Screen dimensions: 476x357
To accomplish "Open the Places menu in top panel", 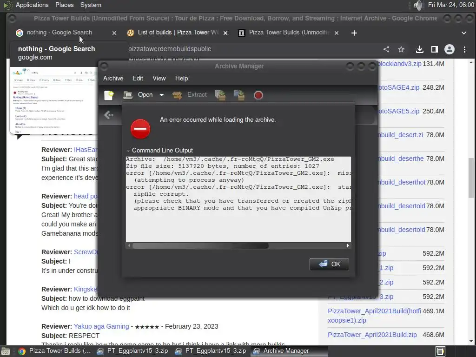I will (x=64, y=5).
